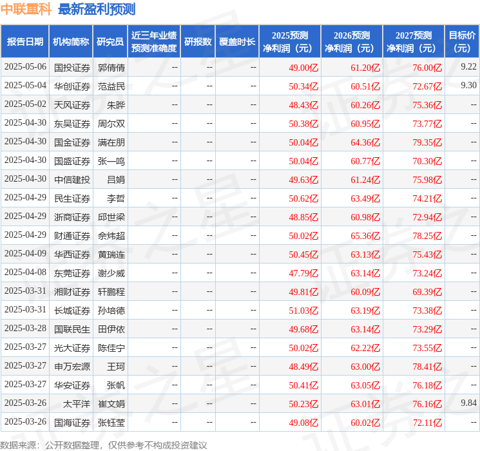Click the 研报数 column header

(198, 42)
